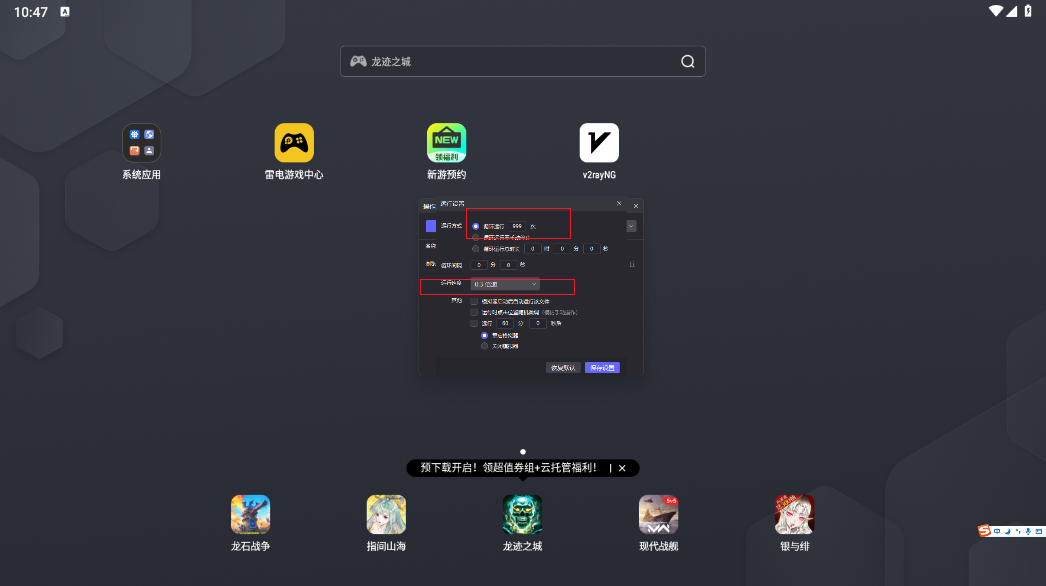1046x586 pixels.
Task: Click the battery status icon
Action: [x=1028, y=11]
